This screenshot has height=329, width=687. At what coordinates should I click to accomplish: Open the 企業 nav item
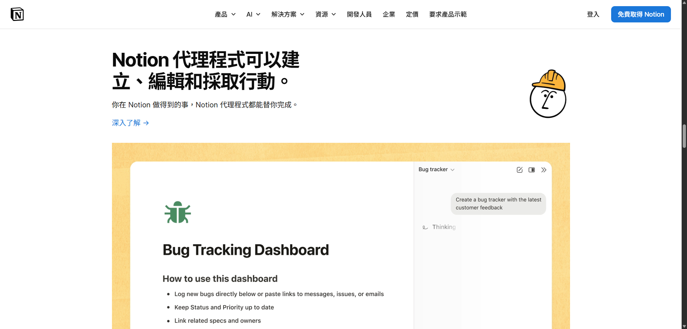(389, 14)
